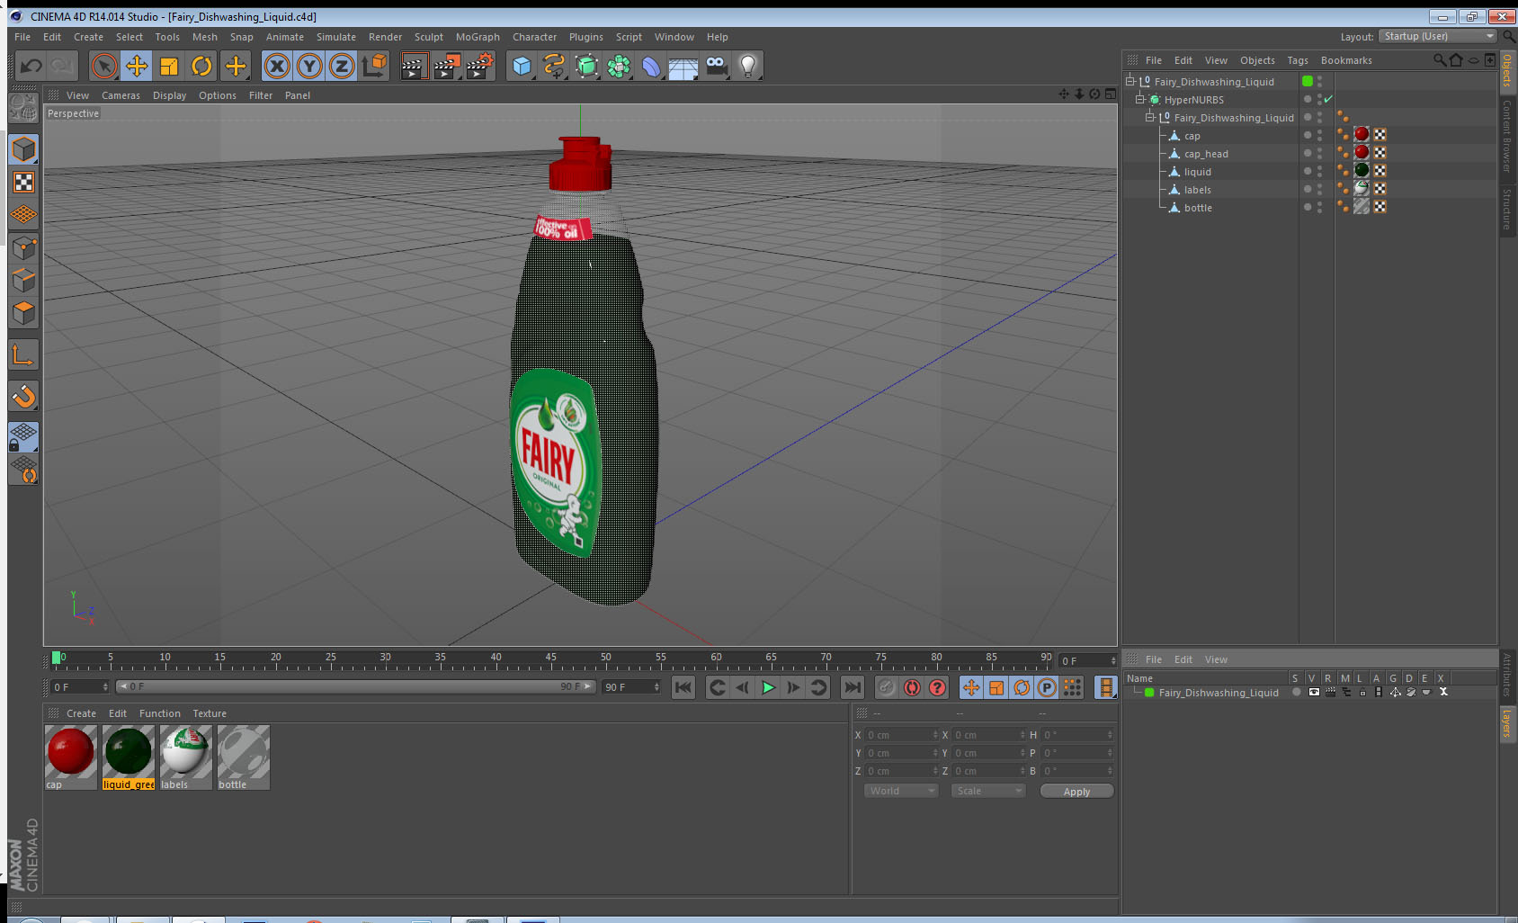The width and height of the screenshot is (1518, 923).
Task: Open Edit Render Settings
Action: click(480, 66)
